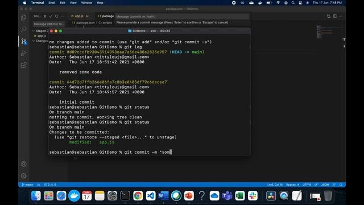Image resolution: width=364 pixels, height=205 pixels.
Task: Open Safari from the Dock
Action: click(x=61, y=196)
